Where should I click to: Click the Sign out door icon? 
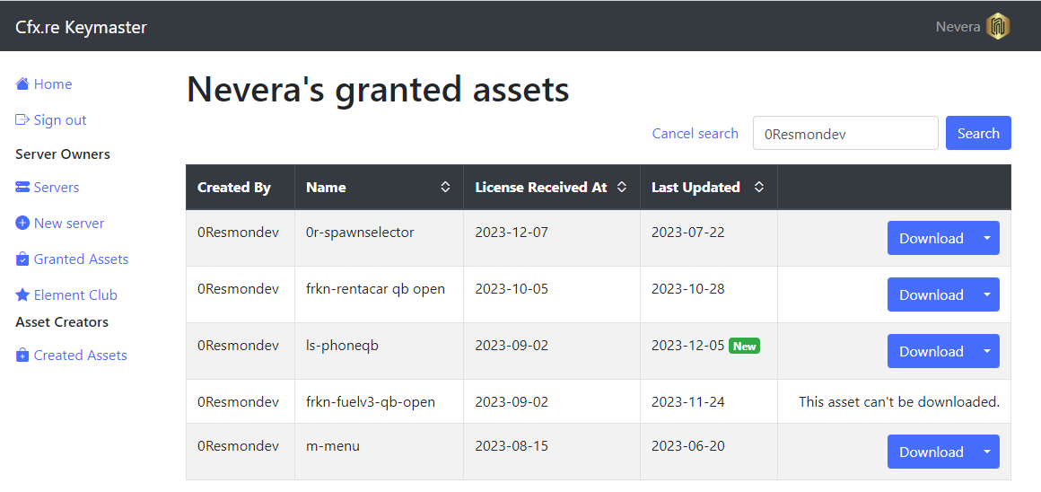[x=22, y=120]
